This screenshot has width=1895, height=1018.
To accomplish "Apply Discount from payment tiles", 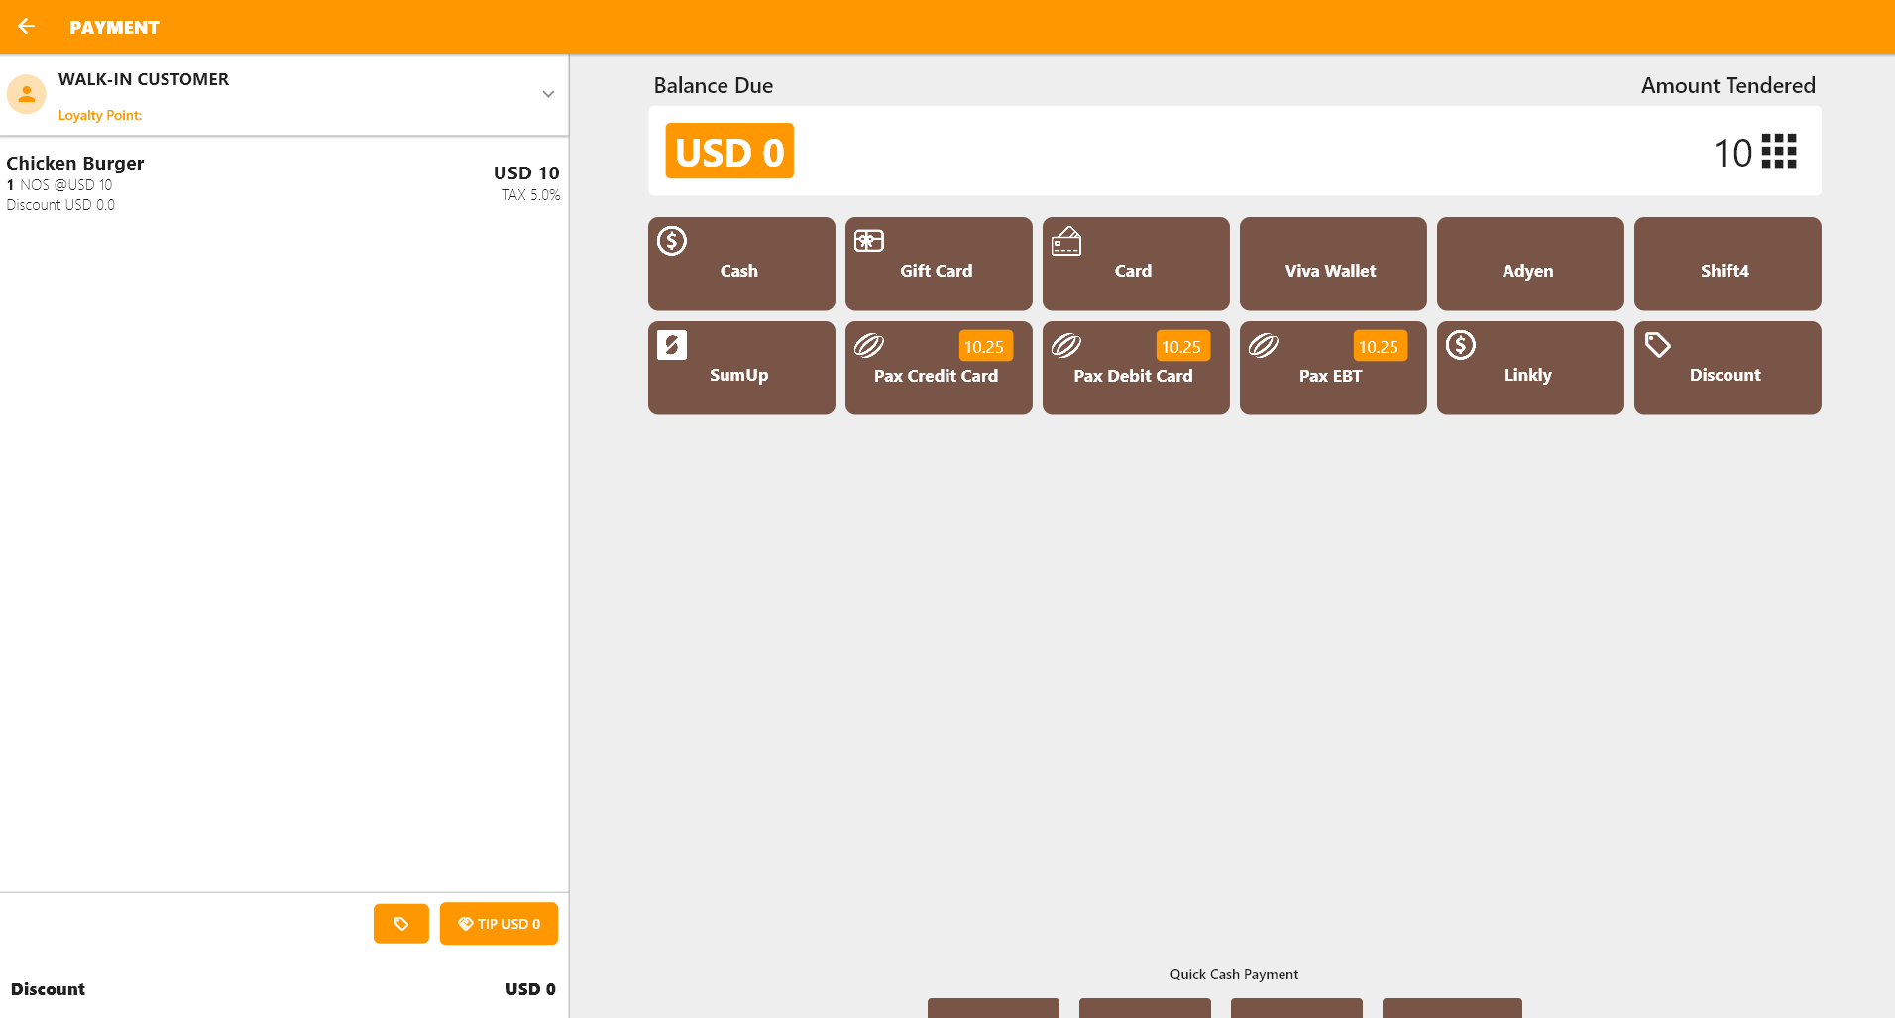I will coord(1727,368).
